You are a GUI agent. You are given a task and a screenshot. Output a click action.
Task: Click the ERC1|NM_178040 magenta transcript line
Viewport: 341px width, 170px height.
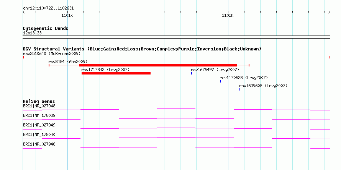(x=176, y=138)
